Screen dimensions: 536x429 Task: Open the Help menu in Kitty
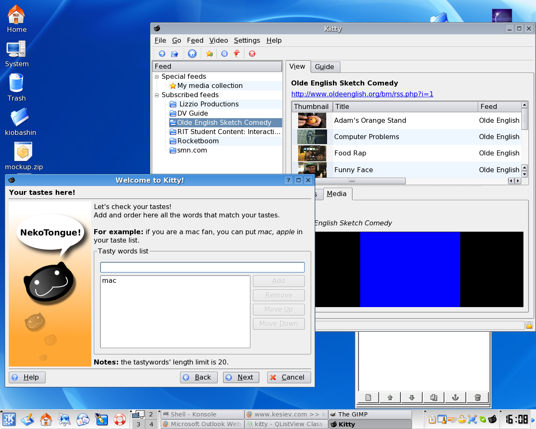(x=274, y=40)
